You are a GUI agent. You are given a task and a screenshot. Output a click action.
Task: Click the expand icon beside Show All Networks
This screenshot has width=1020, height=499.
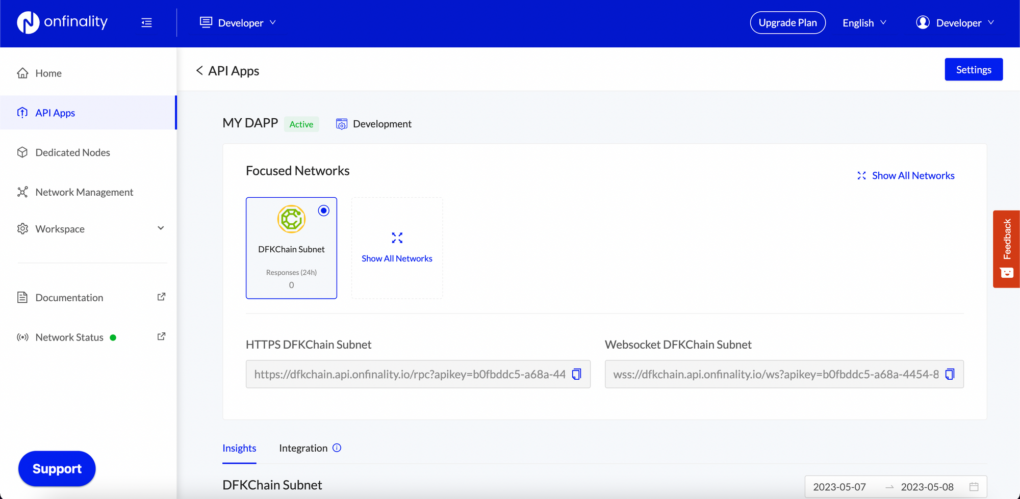(861, 175)
